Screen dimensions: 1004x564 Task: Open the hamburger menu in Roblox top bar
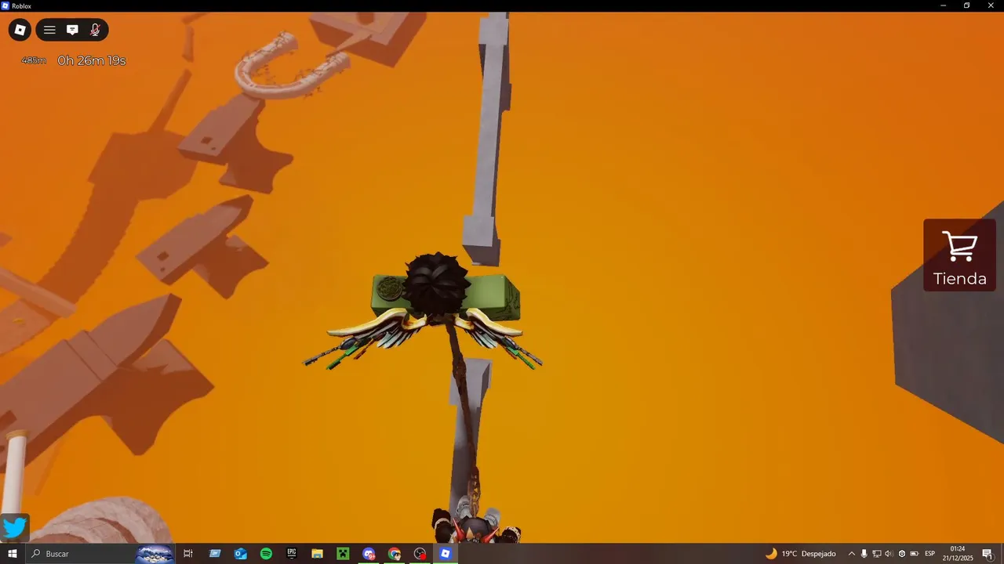(x=49, y=31)
